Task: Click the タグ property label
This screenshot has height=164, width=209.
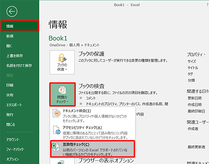Action: click(x=190, y=74)
